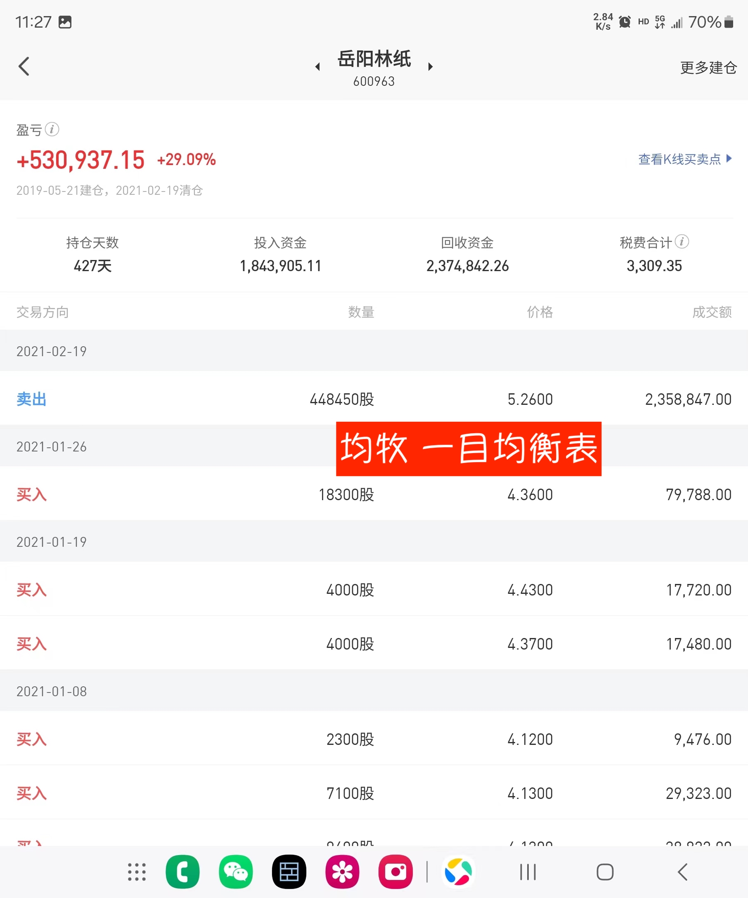This screenshot has width=748, height=898.
Task: Open WeChat from the taskbar
Action: coord(235,872)
